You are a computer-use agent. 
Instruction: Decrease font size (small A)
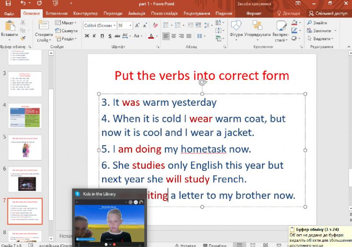point(145,25)
